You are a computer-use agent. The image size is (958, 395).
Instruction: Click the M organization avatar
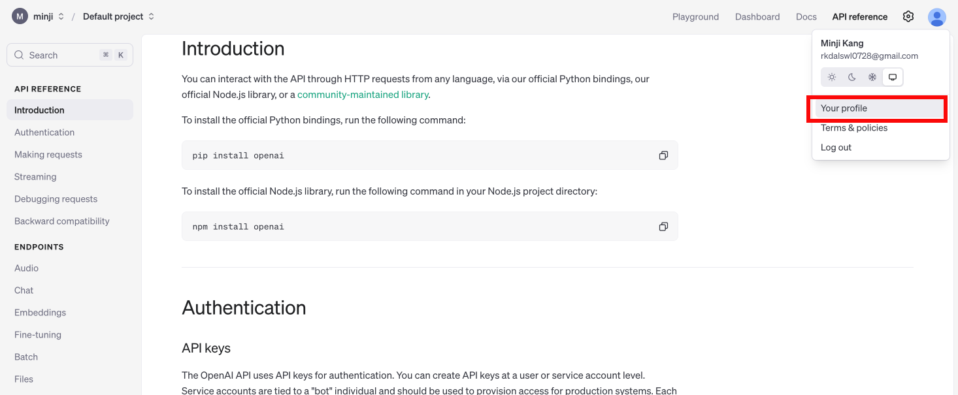point(20,16)
